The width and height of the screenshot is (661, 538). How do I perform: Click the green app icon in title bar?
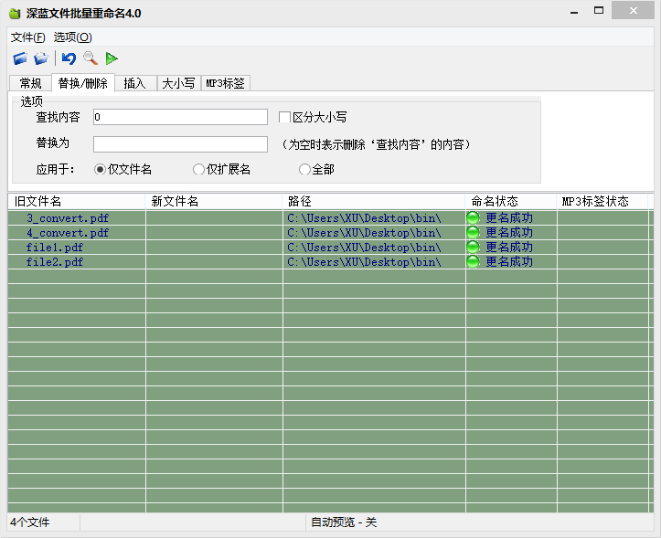click(14, 13)
